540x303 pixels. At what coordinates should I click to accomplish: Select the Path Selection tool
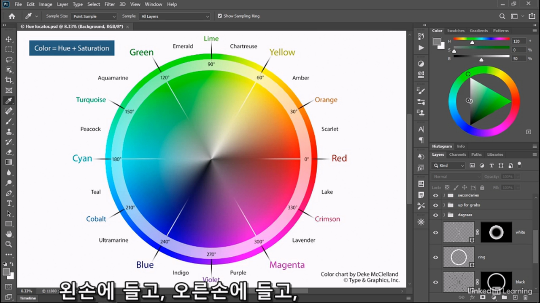tap(9, 213)
